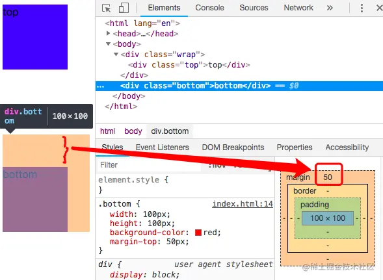Click the border label in box model
Screen dimensions: 383x280
pyautogui.click(x=305, y=191)
